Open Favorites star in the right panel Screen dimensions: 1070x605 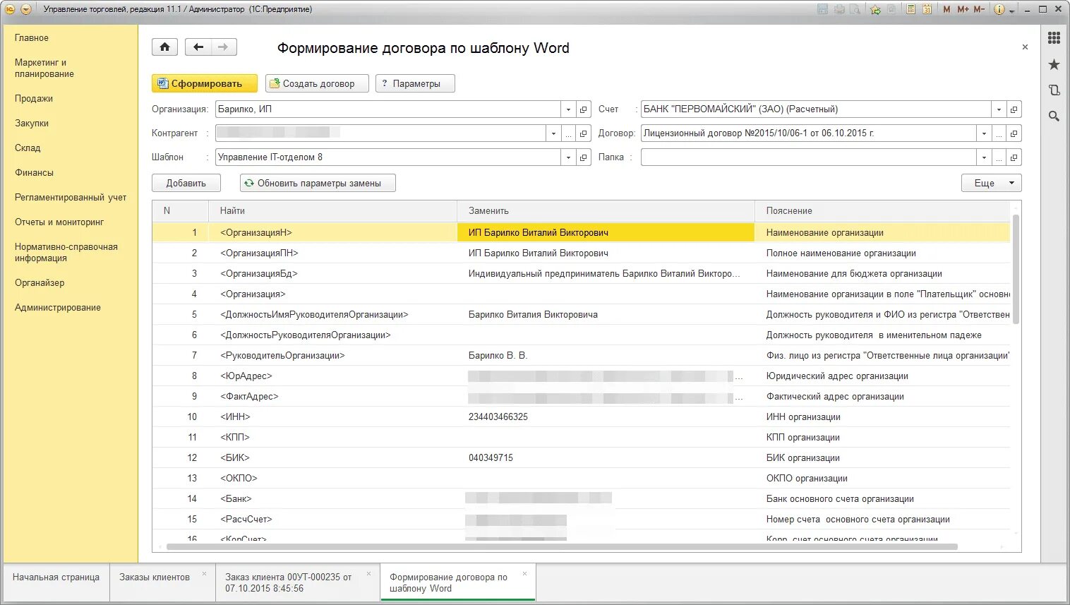point(1054,64)
